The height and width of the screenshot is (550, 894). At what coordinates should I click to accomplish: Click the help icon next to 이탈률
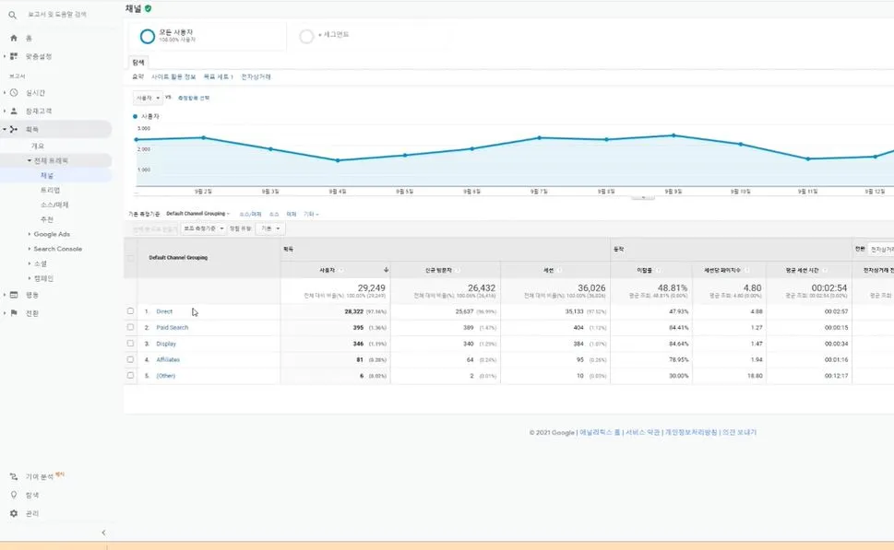coord(658,270)
